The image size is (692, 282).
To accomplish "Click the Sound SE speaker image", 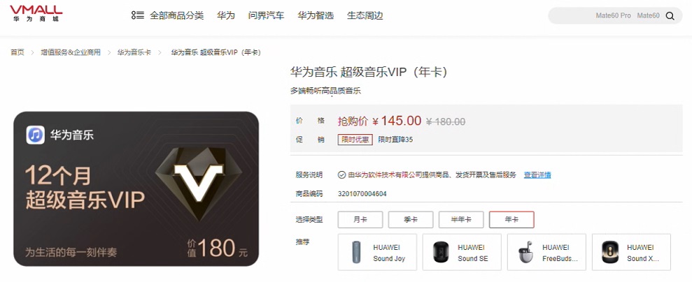I will (440, 253).
